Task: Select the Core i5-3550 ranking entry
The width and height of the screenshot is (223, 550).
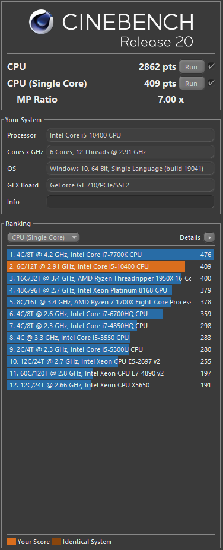Action: pos(110,338)
